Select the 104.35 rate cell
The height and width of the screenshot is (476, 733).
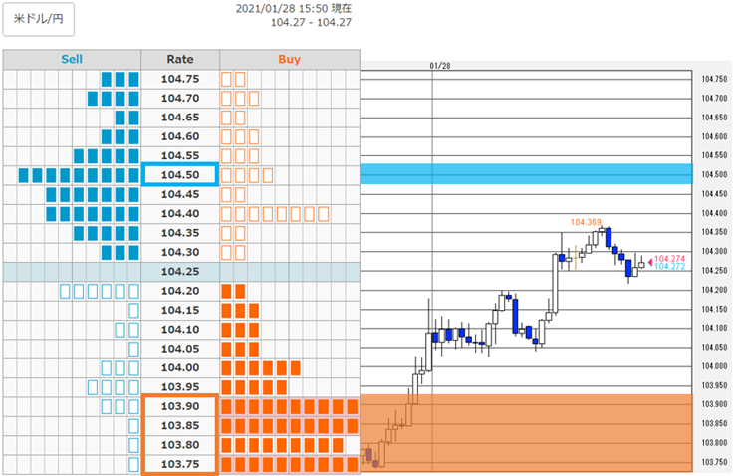[x=180, y=233]
